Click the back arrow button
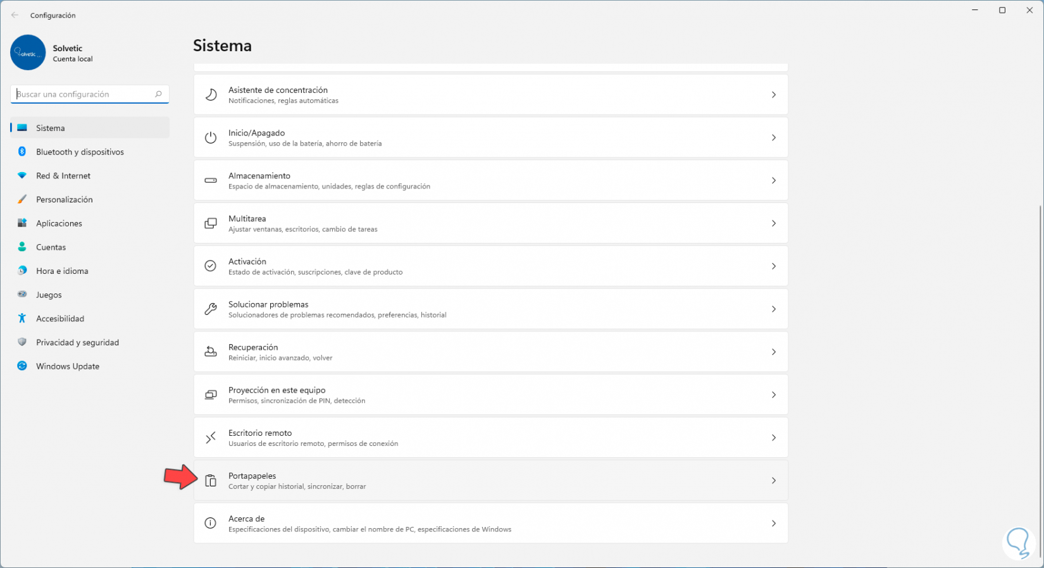1044x568 pixels. [15, 15]
